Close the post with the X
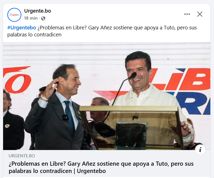Image resolution: width=214 pixels, height=178 pixels. [x=200, y=14]
